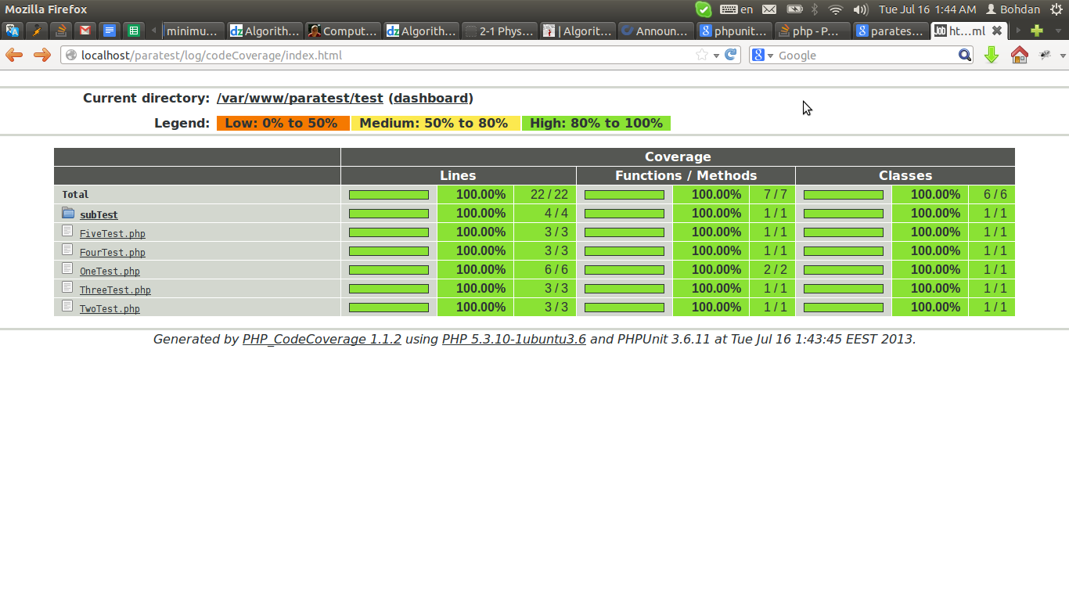Click the Lines coverage bar in Total row
Screen dimensions: 1069x601
[389, 194]
